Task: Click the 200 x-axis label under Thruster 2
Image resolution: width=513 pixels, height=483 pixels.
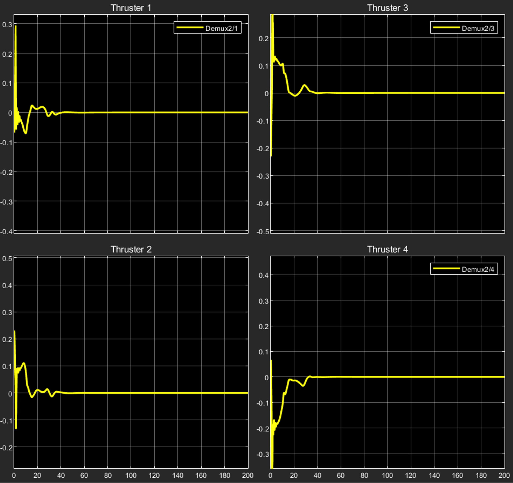Action: [x=248, y=476]
